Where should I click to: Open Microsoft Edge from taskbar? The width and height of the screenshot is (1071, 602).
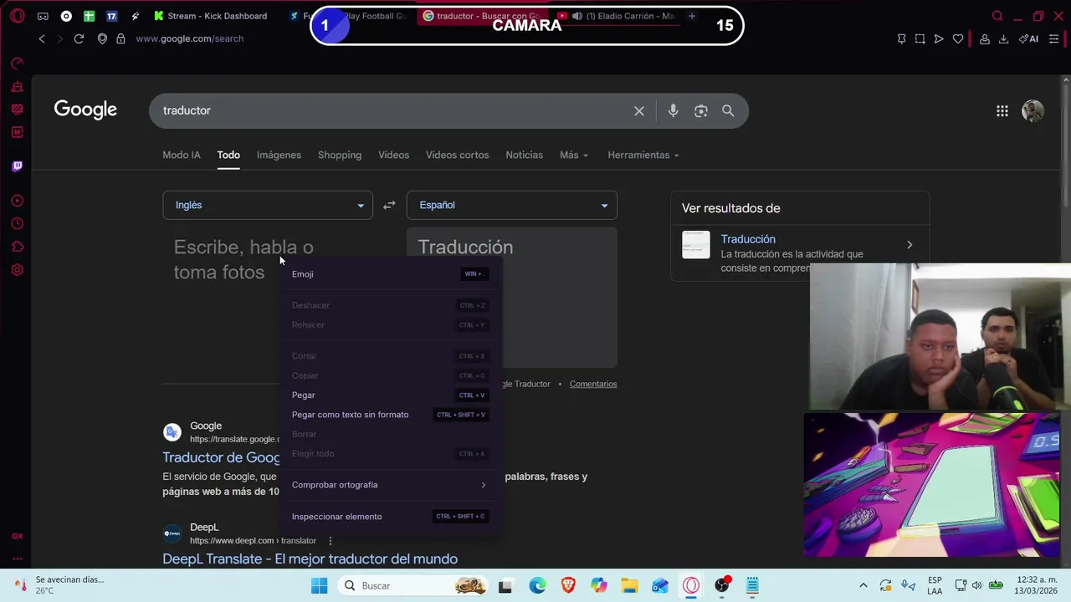pos(537,585)
